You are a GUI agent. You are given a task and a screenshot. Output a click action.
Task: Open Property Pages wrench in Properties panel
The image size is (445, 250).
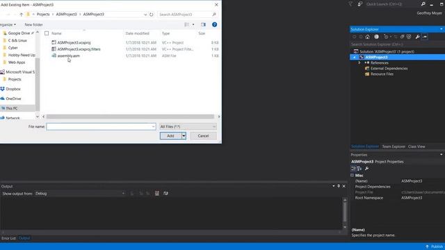click(366, 169)
